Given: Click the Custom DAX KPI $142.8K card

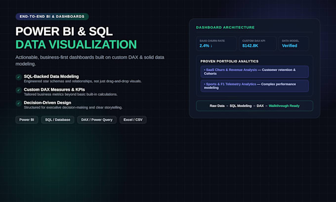Looking at the screenshot, I should pyautogui.click(x=257, y=43).
